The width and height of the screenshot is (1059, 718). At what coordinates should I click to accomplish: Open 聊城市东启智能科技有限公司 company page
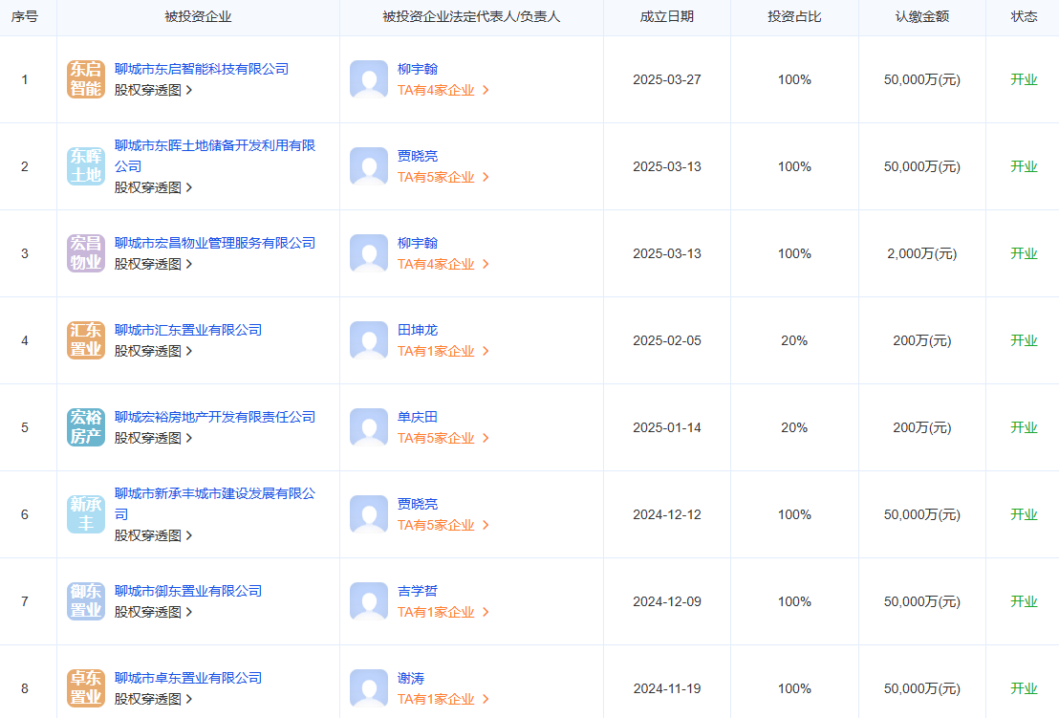pyautogui.click(x=201, y=69)
